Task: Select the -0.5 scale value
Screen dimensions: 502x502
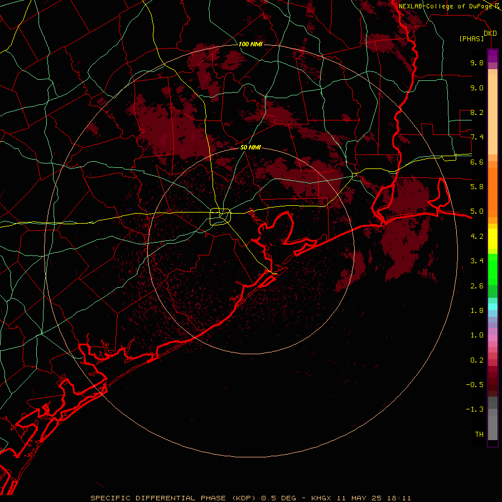Action: point(475,385)
